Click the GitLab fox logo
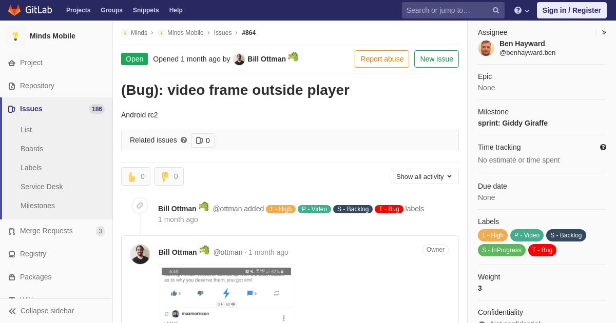Image resolution: width=616 pixels, height=323 pixels. [x=14, y=10]
